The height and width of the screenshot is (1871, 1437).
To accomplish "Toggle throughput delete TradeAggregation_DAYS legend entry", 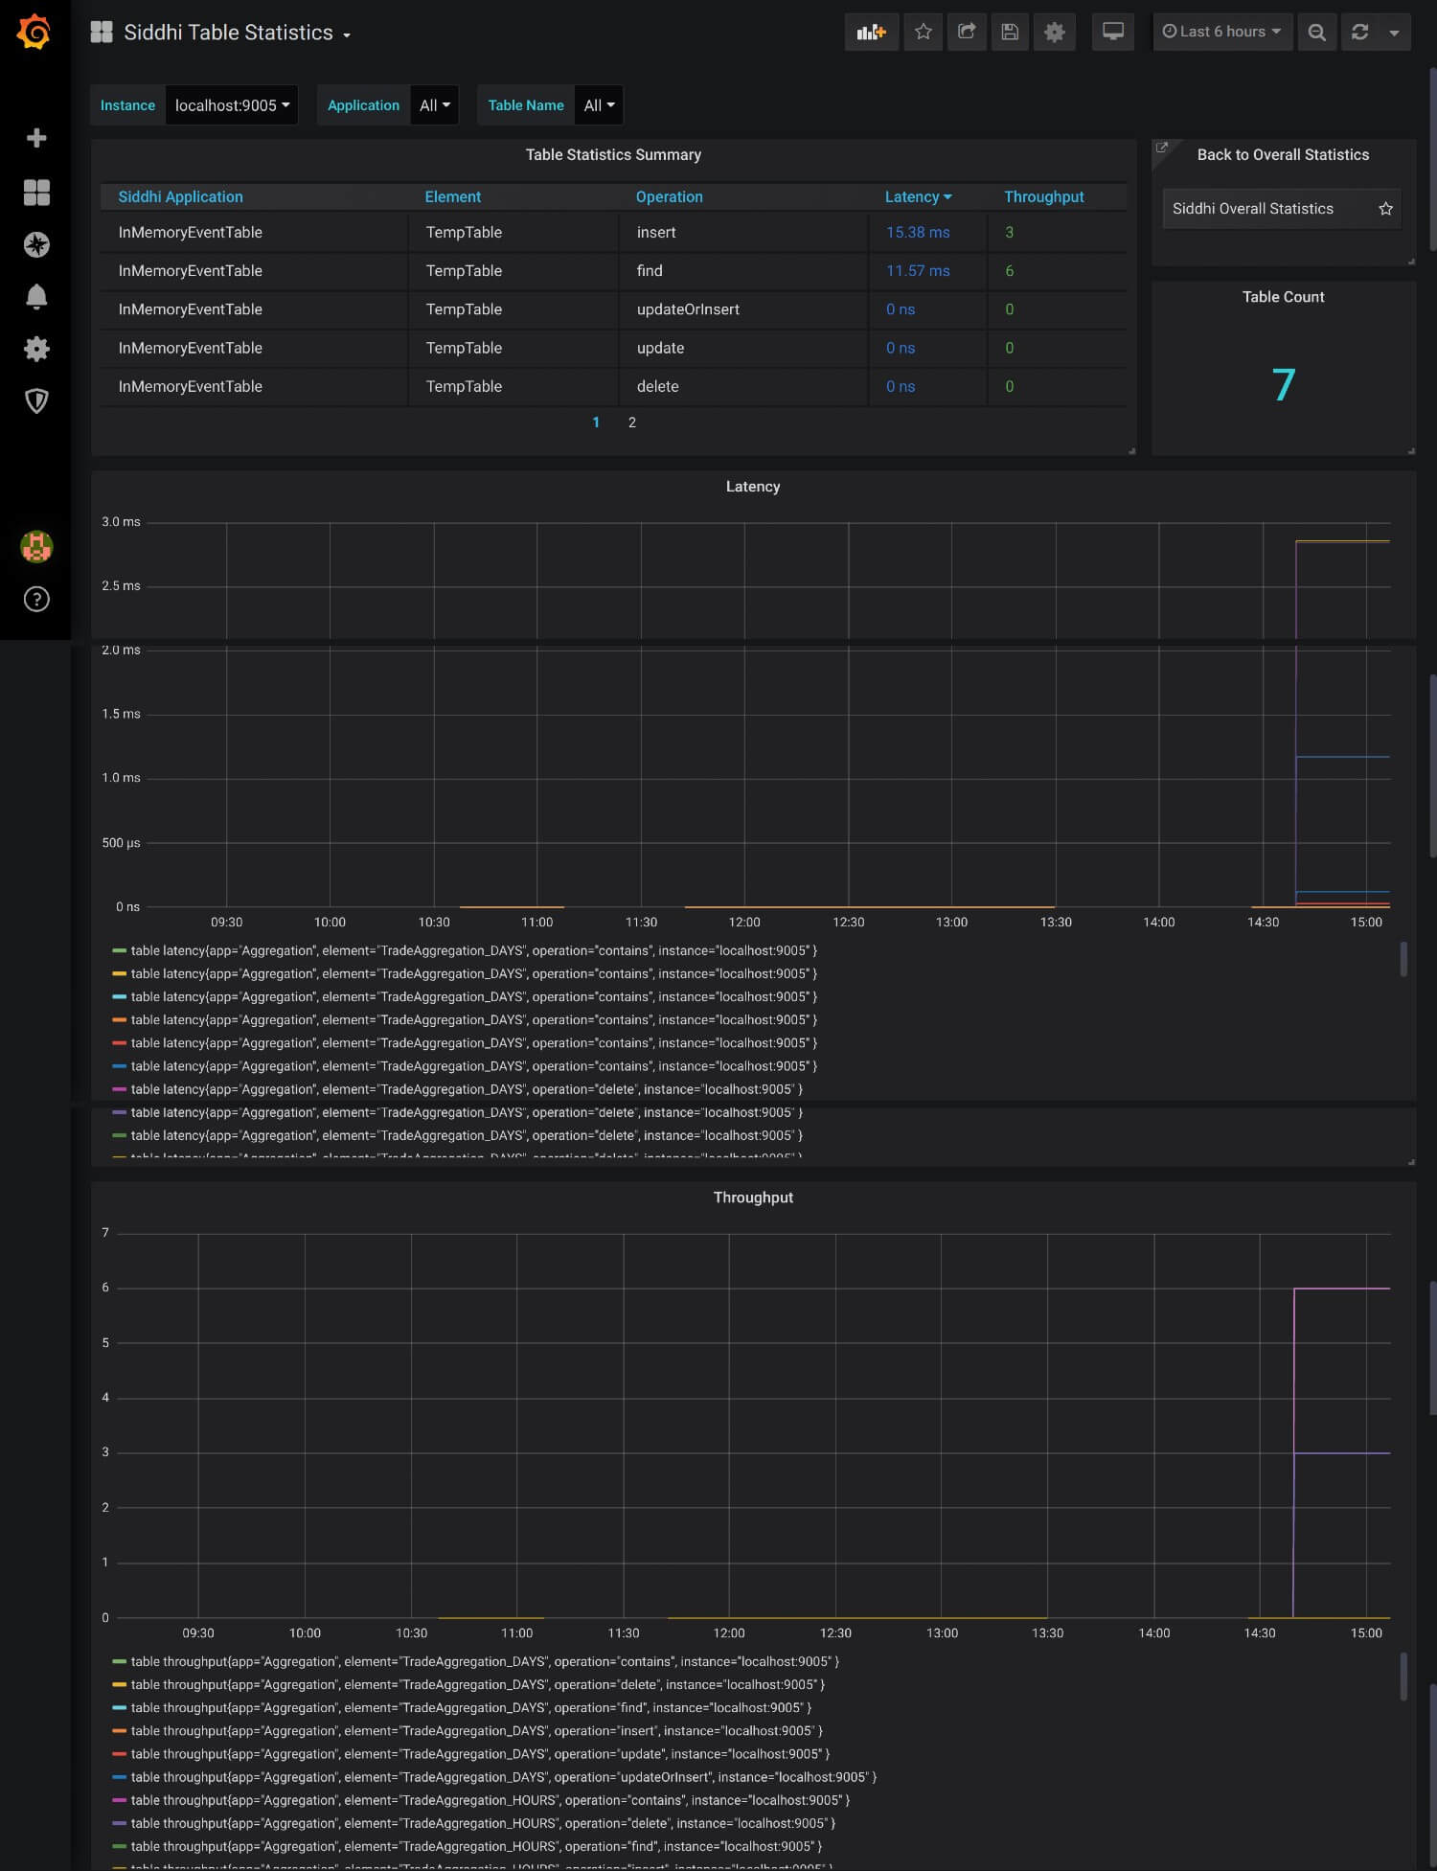I will pos(477,1684).
